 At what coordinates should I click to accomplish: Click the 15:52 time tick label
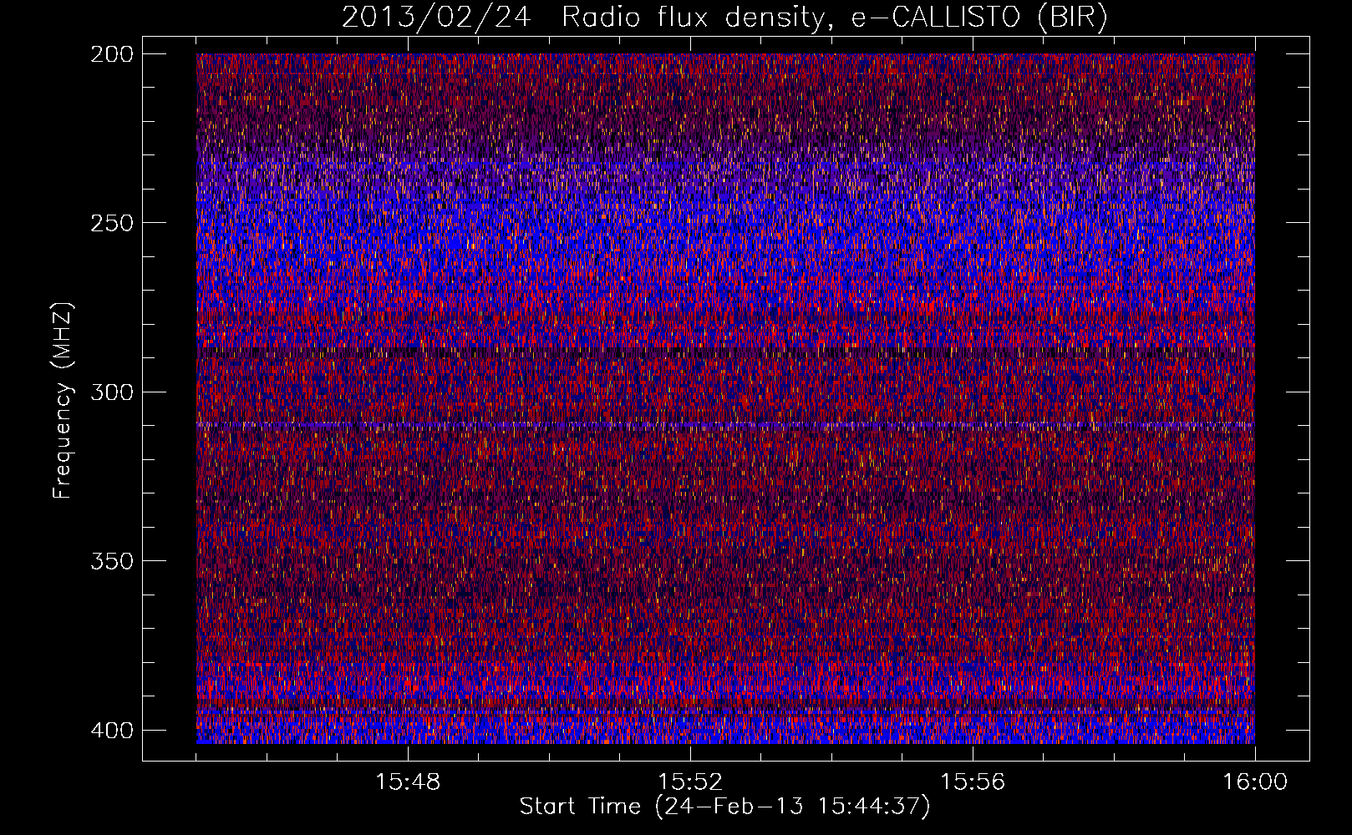(690, 782)
